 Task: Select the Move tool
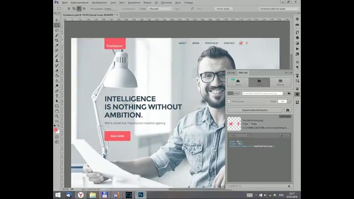point(57,20)
